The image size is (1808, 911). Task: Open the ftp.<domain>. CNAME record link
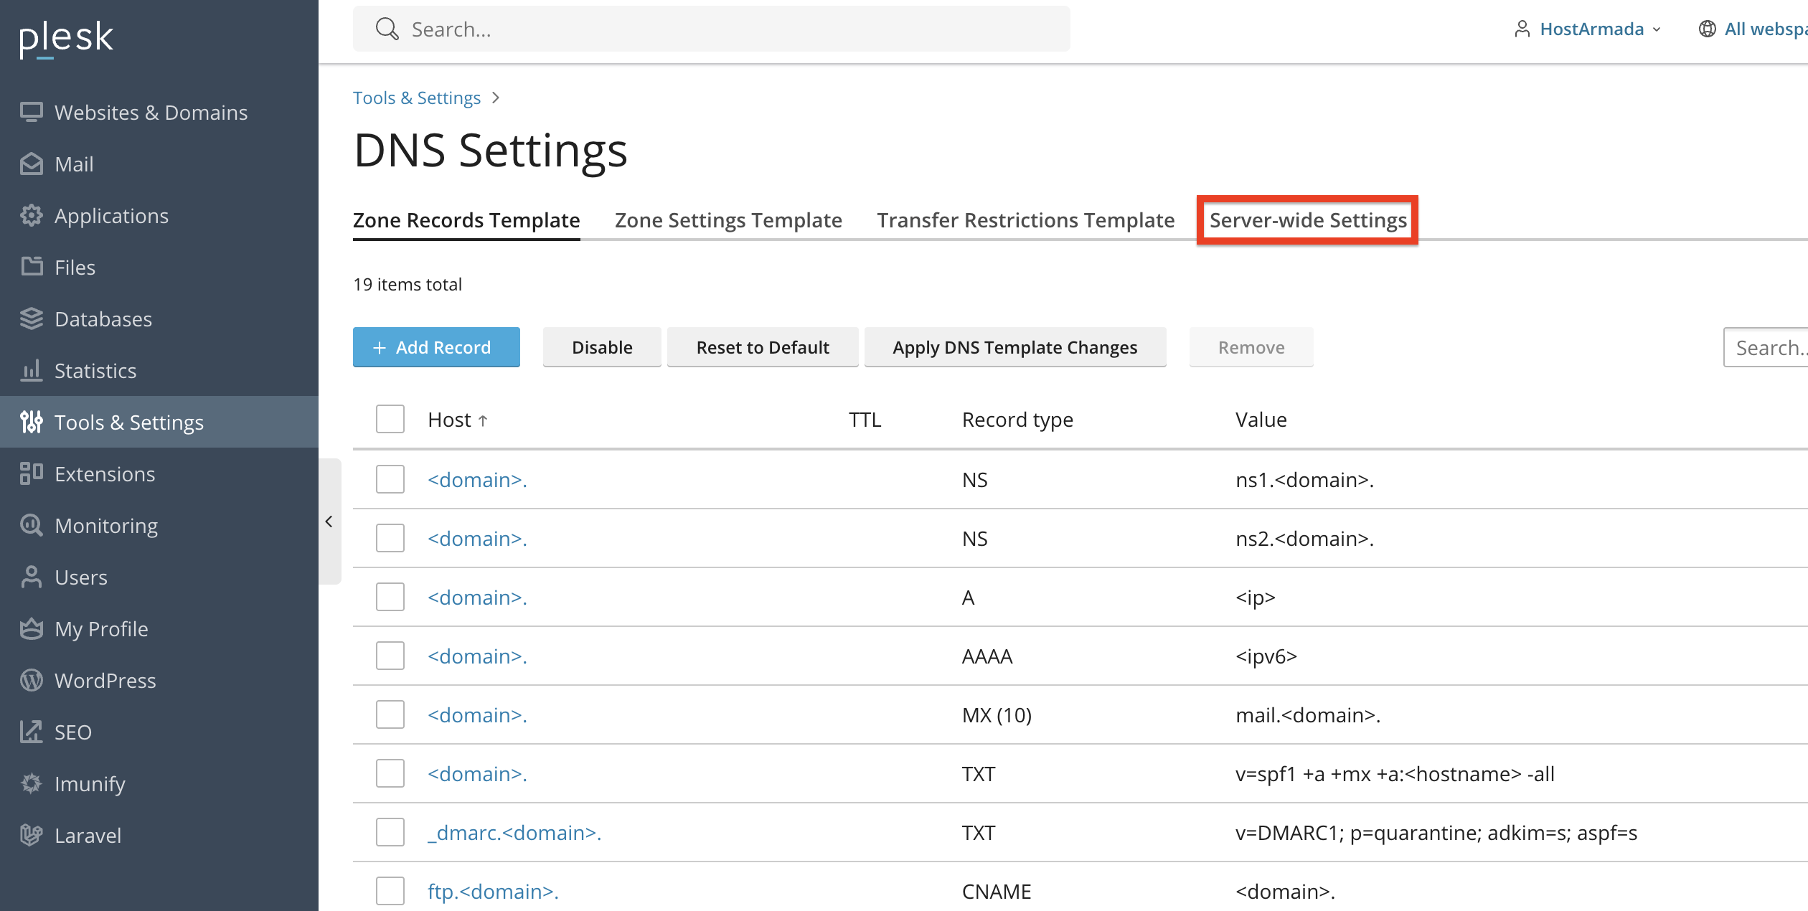pyautogui.click(x=493, y=892)
